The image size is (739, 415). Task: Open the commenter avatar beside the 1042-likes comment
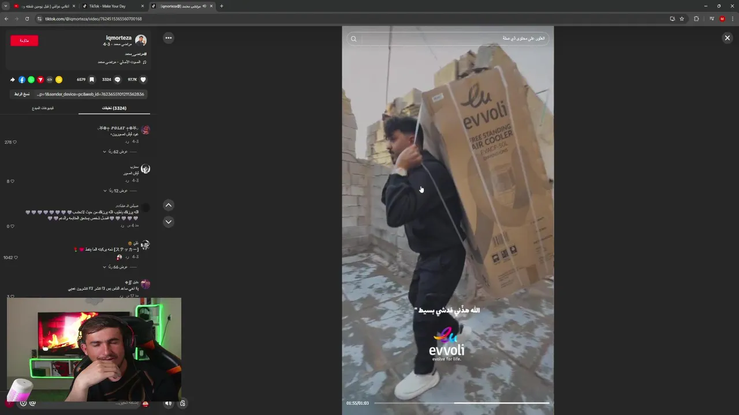[x=145, y=245]
